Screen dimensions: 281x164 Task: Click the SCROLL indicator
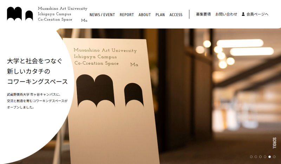click(274, 143)
